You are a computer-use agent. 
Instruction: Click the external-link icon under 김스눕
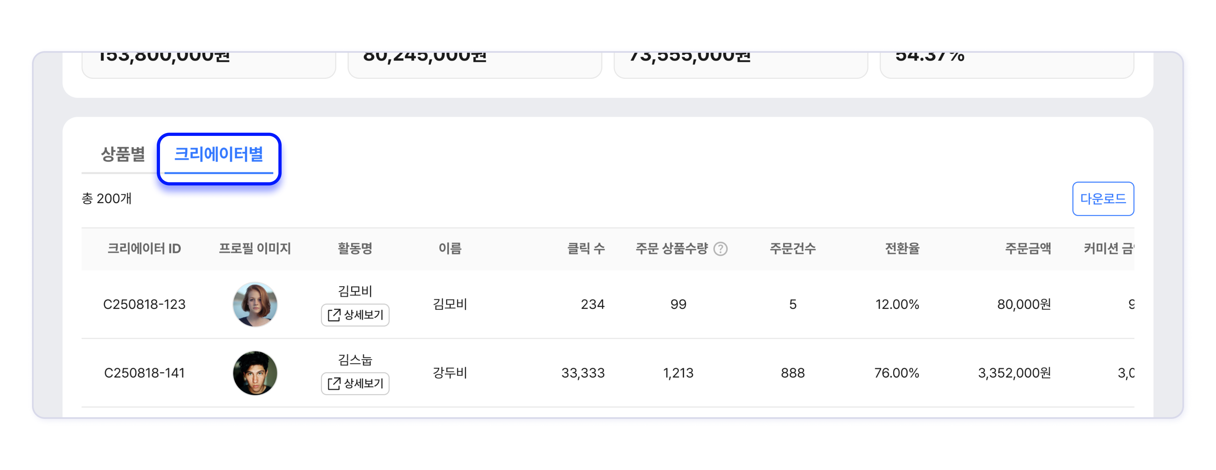334,383
